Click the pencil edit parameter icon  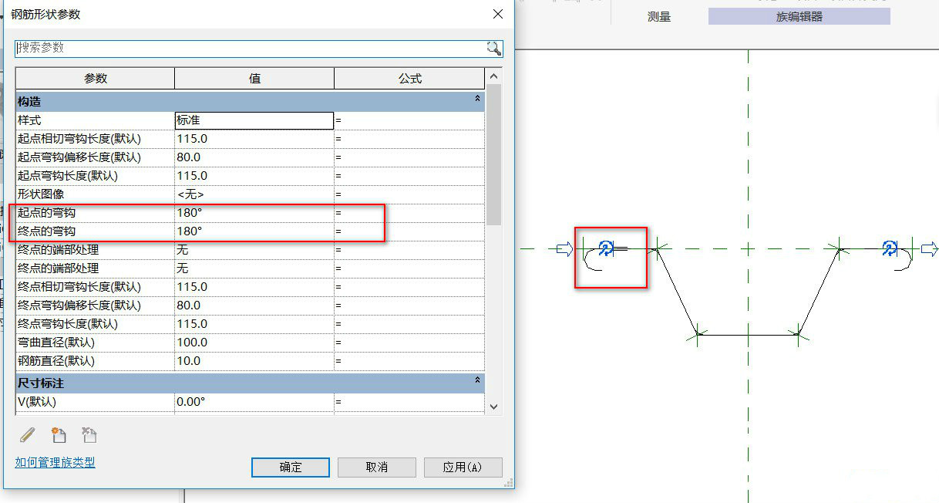(x=28, y=435)
